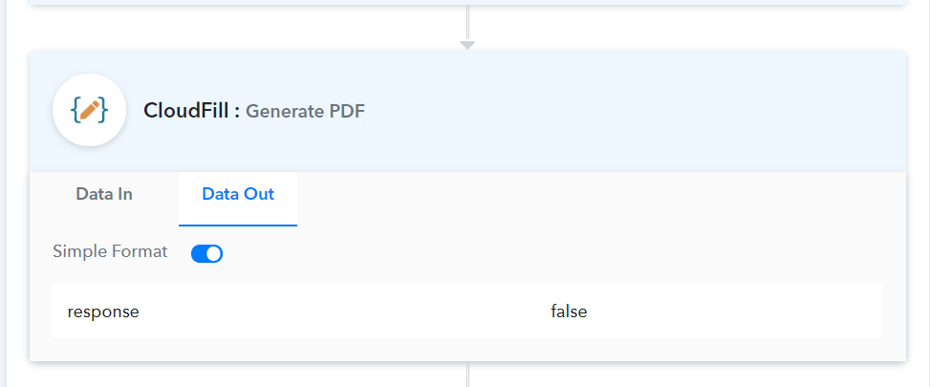Click the previous step card's bottom edge
The width and height of the screenshot is (930, 387).
pos(467,3)
